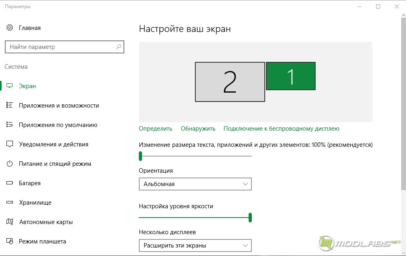Close the Параметры window
Image resolution: width=406 pixels, height=256 pixels.
[397, 6]
